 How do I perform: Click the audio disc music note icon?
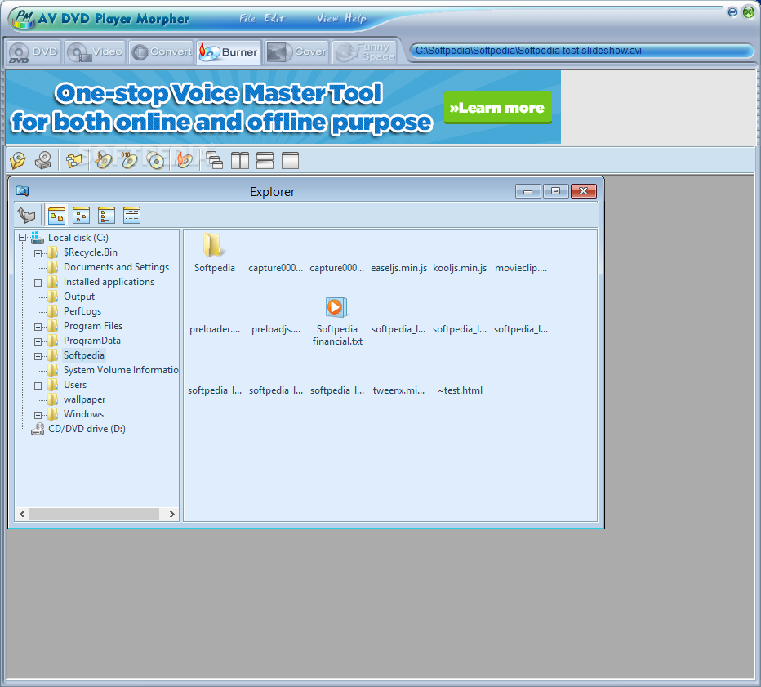(x=103, y=160)
